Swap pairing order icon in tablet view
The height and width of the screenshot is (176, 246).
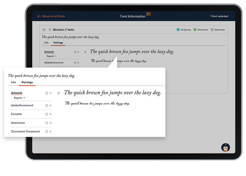pos(85,52)
